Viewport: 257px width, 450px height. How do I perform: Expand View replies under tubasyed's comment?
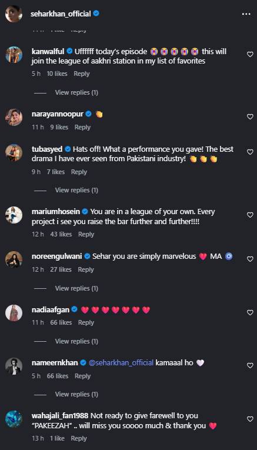(76, 190)
